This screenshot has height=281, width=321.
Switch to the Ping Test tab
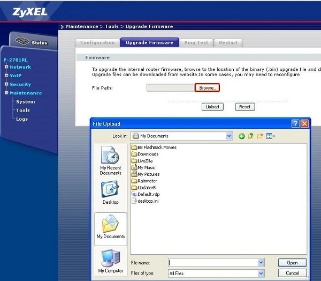[x=197, y=42]
